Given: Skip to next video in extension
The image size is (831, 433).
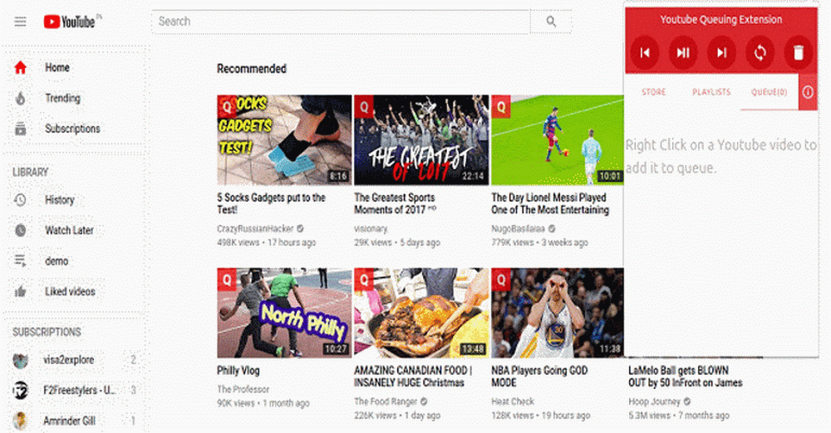Looking at the screenshot, I should tap(721, 52).
